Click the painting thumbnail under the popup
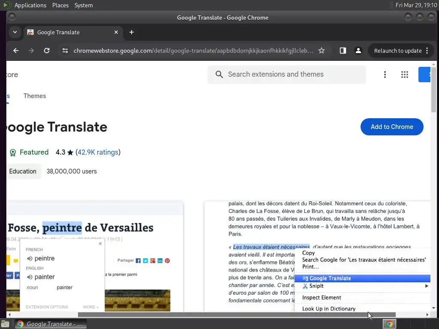This screenshot has width=439, height=329. pyautogui.click(x=138, y=300)
